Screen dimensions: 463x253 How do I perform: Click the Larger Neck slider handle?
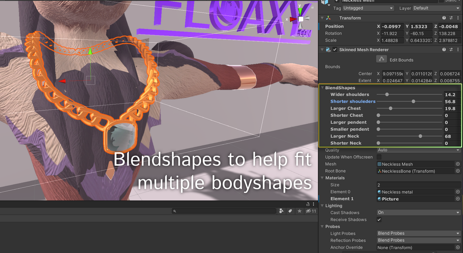coord(420,136)
